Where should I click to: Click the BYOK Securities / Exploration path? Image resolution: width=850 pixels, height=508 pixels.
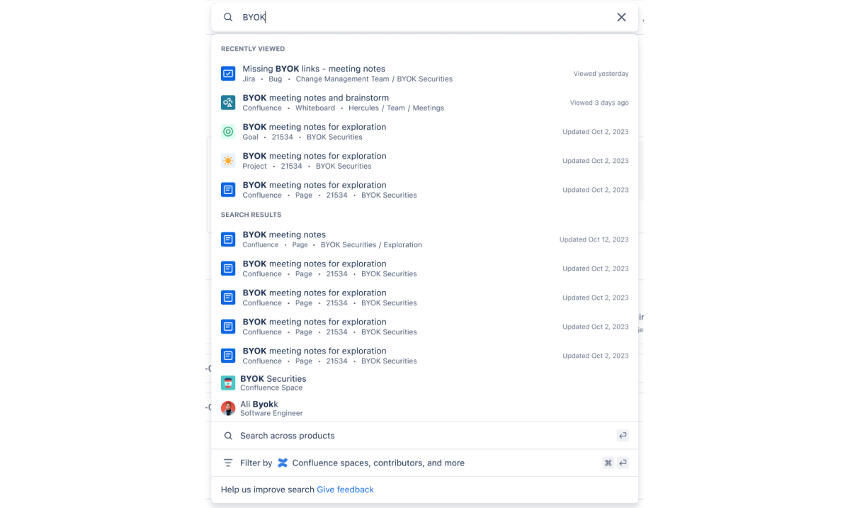[x=371, y=244]
